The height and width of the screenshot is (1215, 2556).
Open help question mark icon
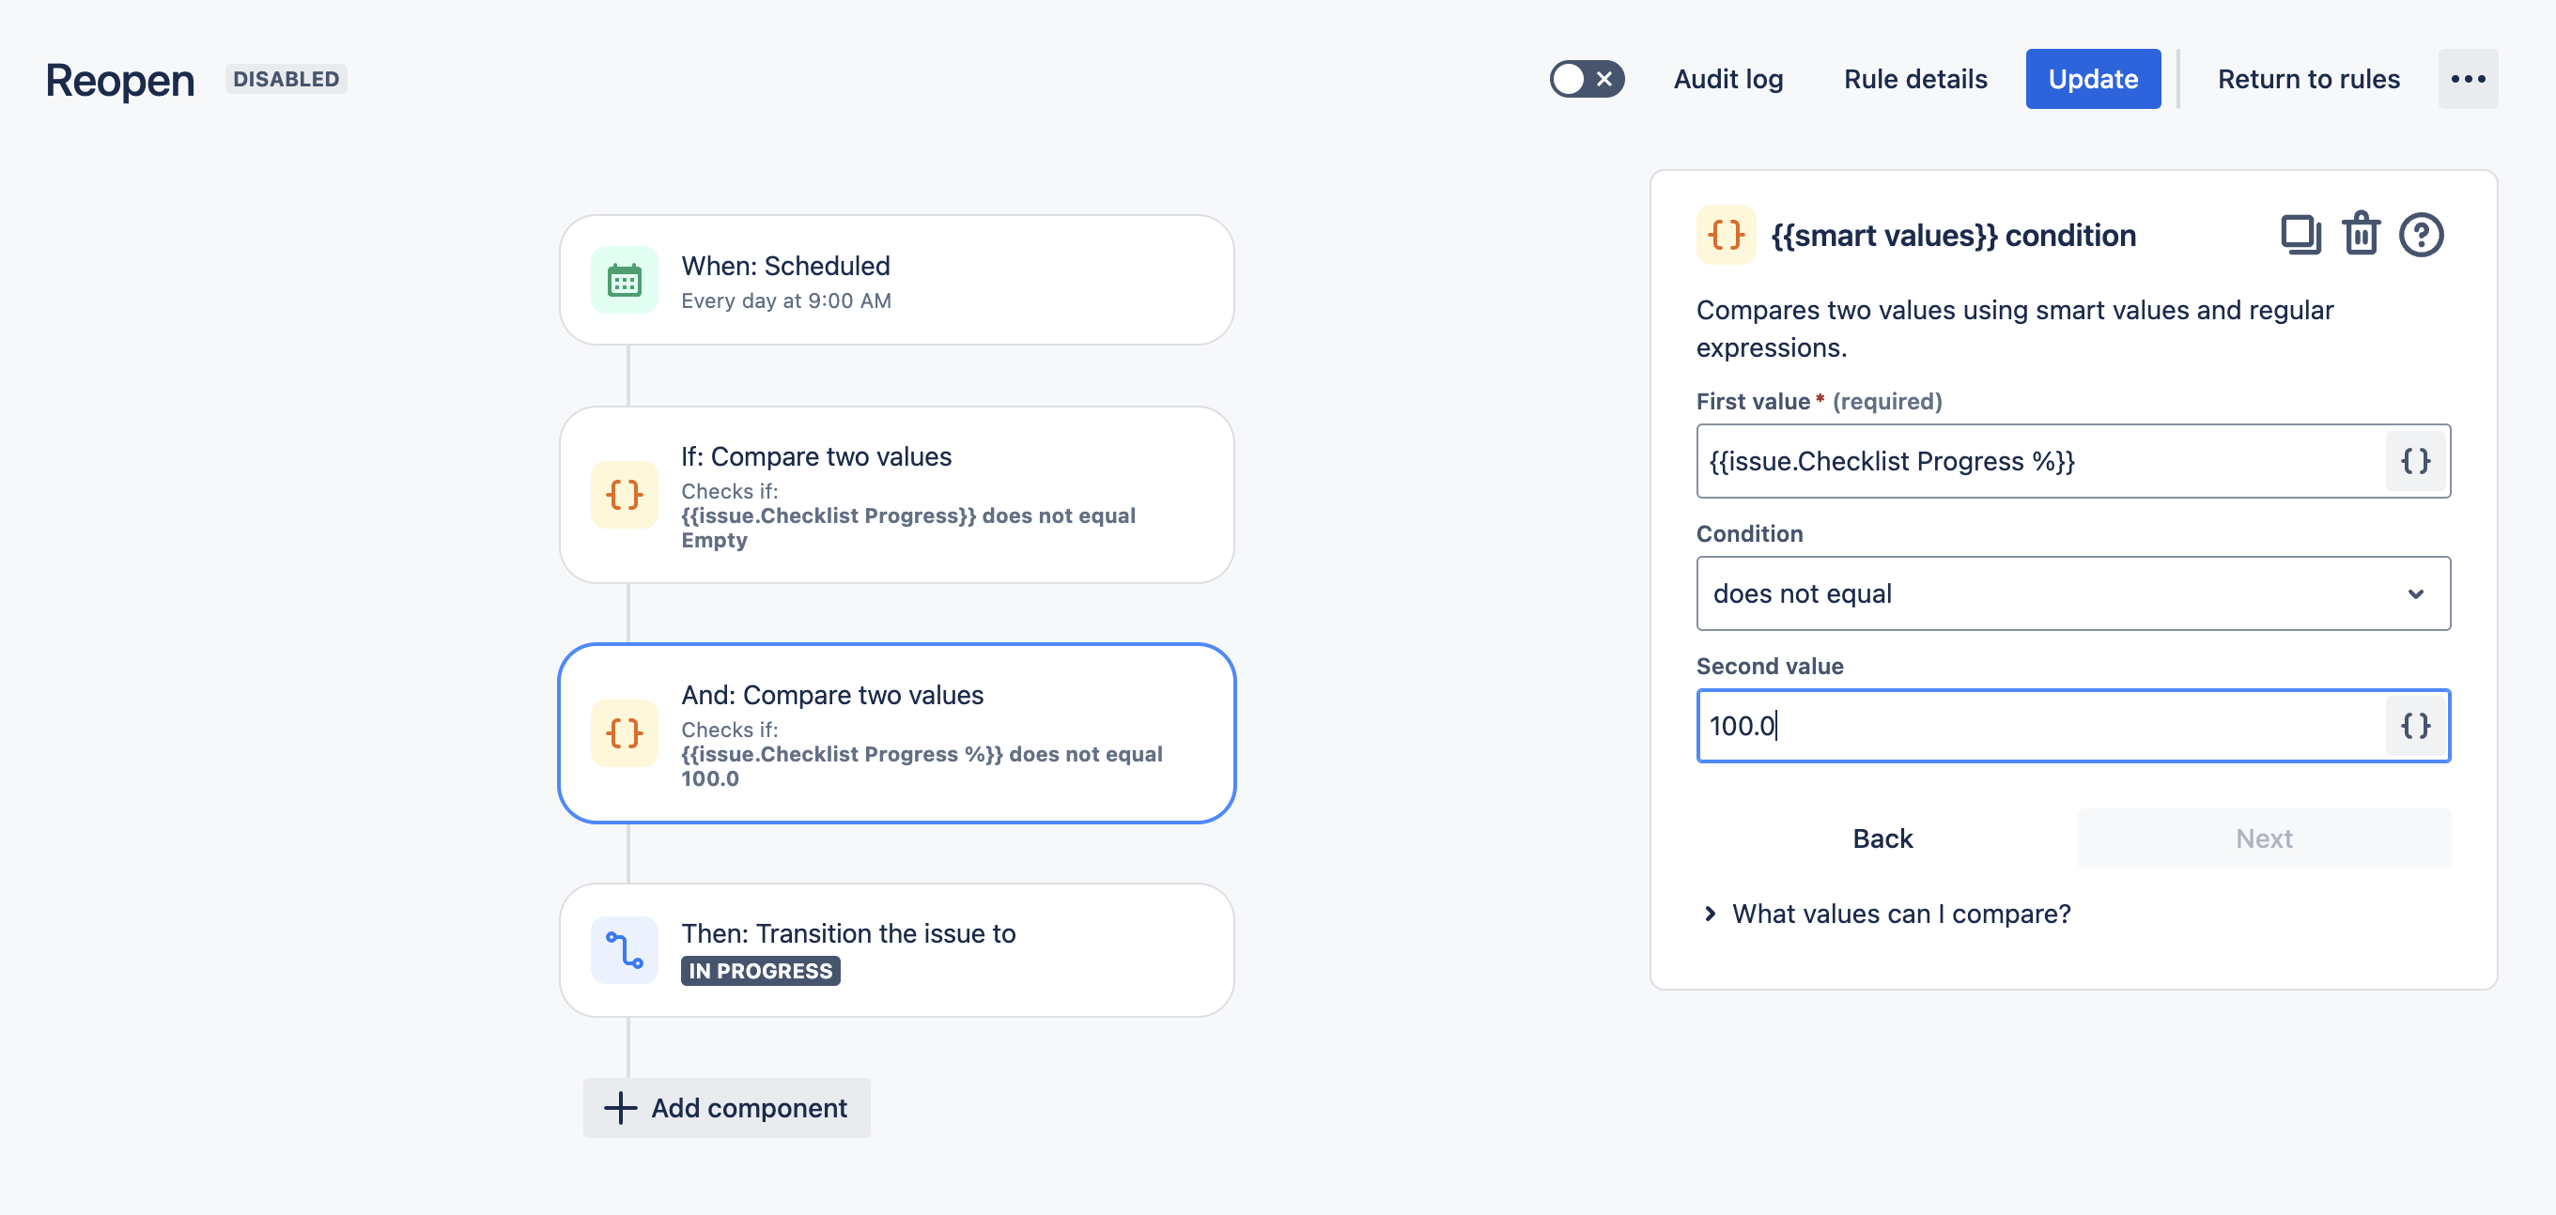click(2421, 235)
